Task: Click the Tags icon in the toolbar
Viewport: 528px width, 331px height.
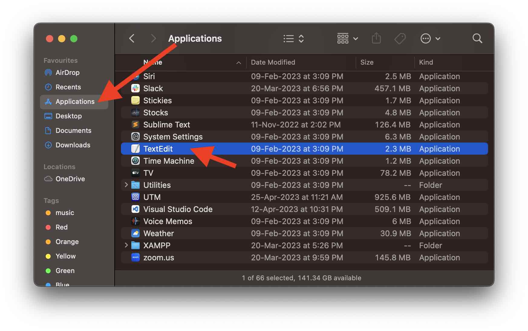Action: pyautogui.click(x=400, y=38)
